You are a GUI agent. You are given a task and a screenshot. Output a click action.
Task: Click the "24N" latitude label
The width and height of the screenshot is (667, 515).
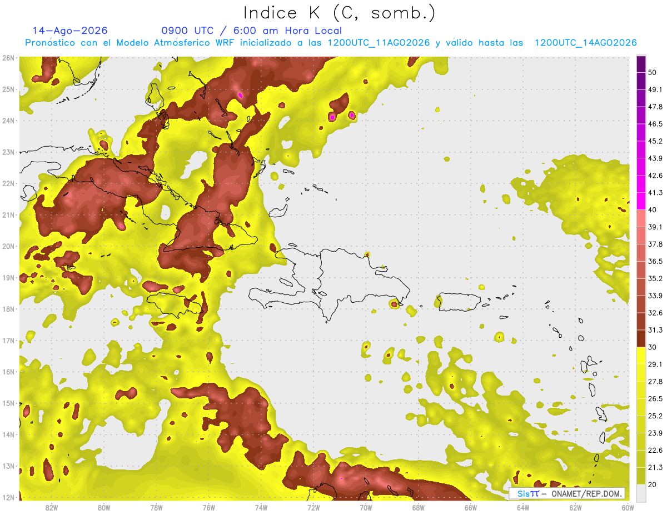pos(8,121)
